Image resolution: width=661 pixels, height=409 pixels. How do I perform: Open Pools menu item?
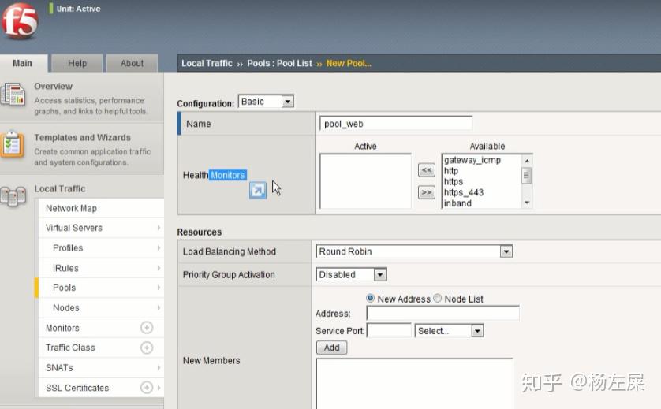click(64, 288)
